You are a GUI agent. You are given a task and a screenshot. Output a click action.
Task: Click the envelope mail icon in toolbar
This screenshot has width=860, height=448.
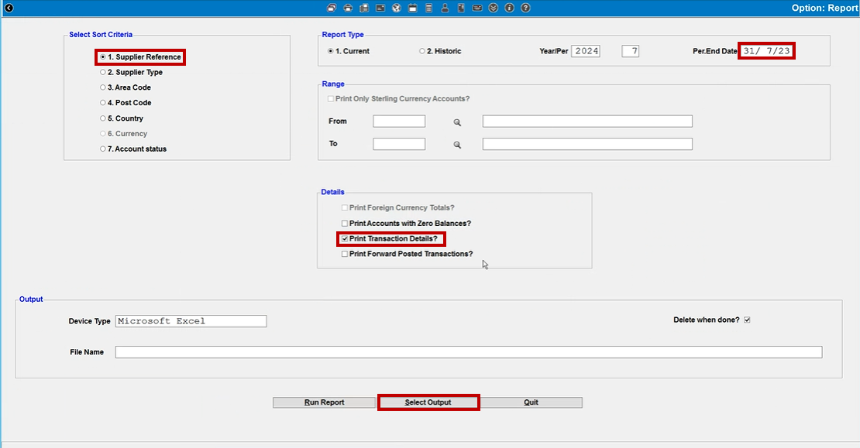[x=380, y=8]
